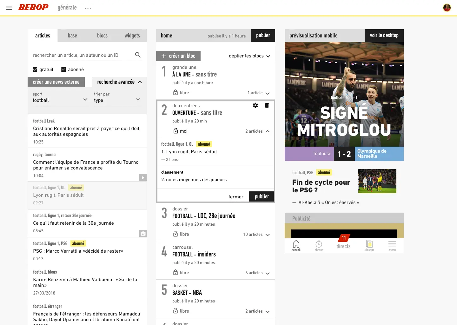Click the lock icon beside moi

[176, 131]
